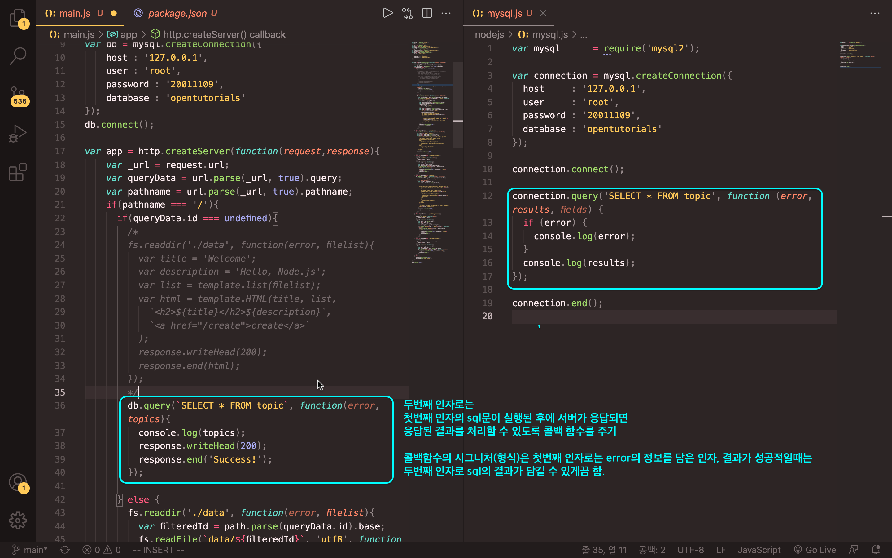Click the left editor minimap slider

point(458,105)
